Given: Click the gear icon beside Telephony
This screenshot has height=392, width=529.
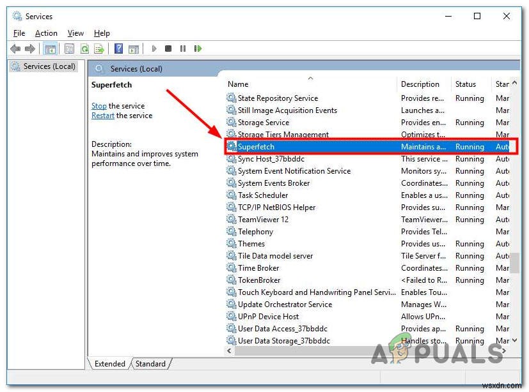Looking at the screenshot, I should point(232,231).
